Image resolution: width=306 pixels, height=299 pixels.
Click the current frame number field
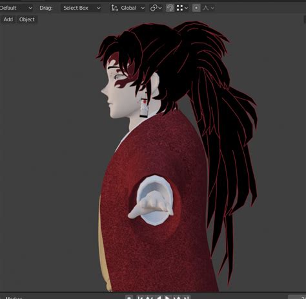[297, 297]
